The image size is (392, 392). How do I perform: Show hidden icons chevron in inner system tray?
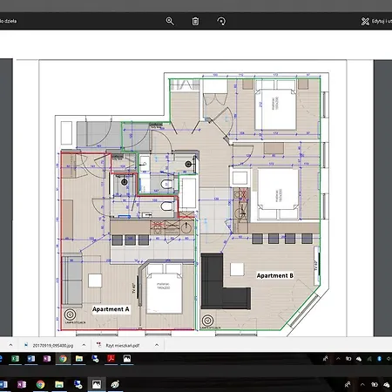[x=338, y=359]
